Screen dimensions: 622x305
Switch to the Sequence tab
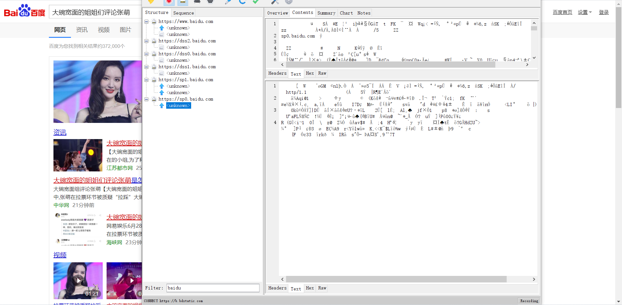(183, 13)
